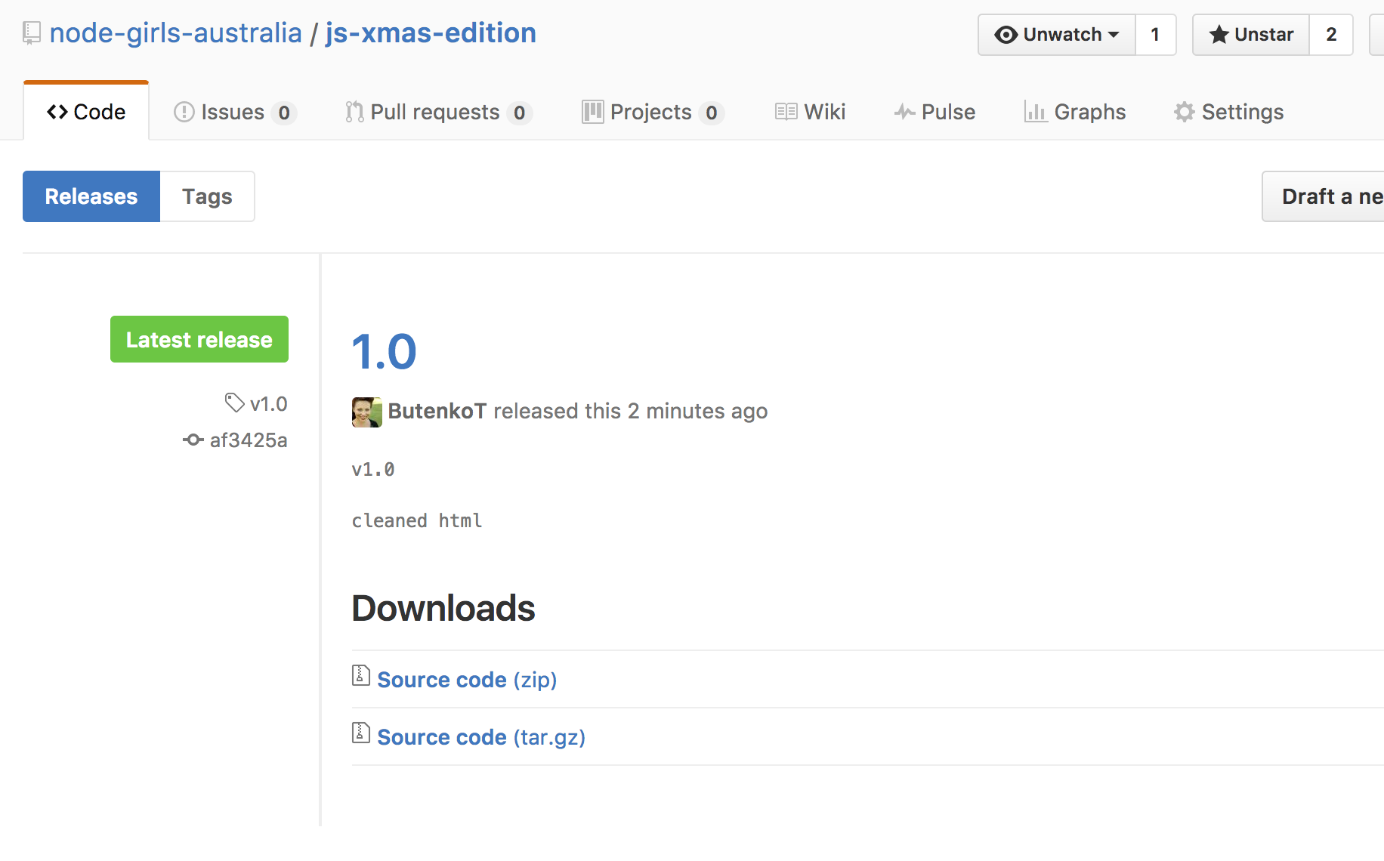Click the repository book icon
Viewport: 1384px width, 861px height.
tap(32, 34)
